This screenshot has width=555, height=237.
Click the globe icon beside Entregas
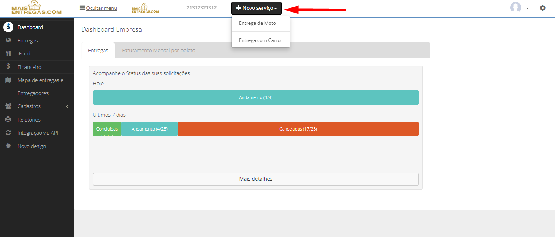(x=8, y=40)
